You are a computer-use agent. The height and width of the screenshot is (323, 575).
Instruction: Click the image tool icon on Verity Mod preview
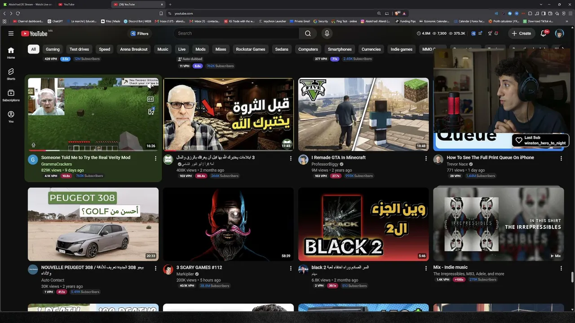tap(151, 112)
